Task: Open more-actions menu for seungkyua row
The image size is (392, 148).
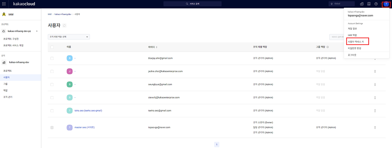Action: (375, 84)
